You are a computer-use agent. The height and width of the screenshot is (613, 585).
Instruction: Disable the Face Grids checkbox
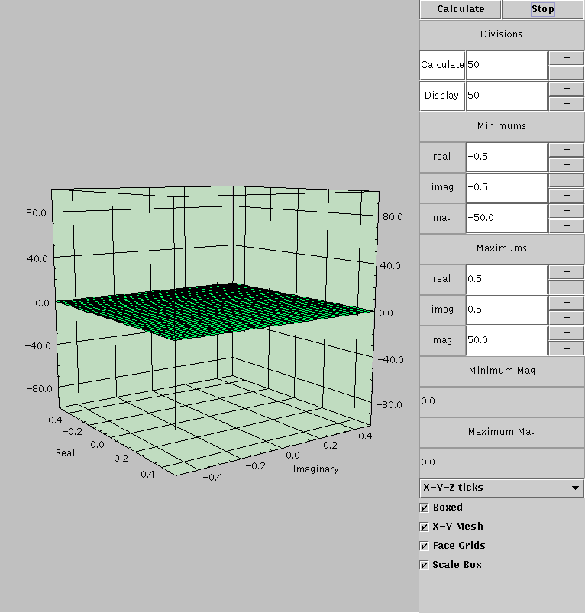425,547
